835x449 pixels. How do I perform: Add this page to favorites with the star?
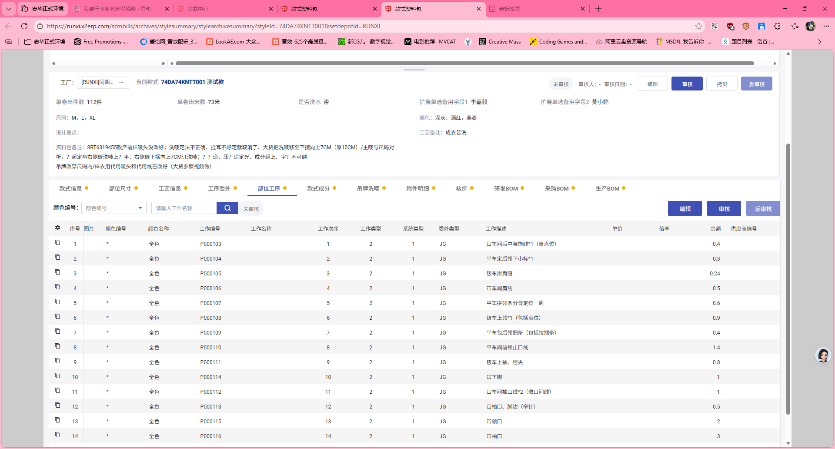(699, 26)
